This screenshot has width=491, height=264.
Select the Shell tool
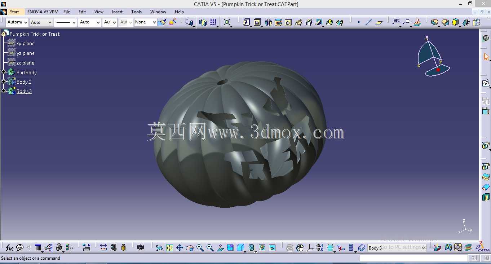pos(466,22)
